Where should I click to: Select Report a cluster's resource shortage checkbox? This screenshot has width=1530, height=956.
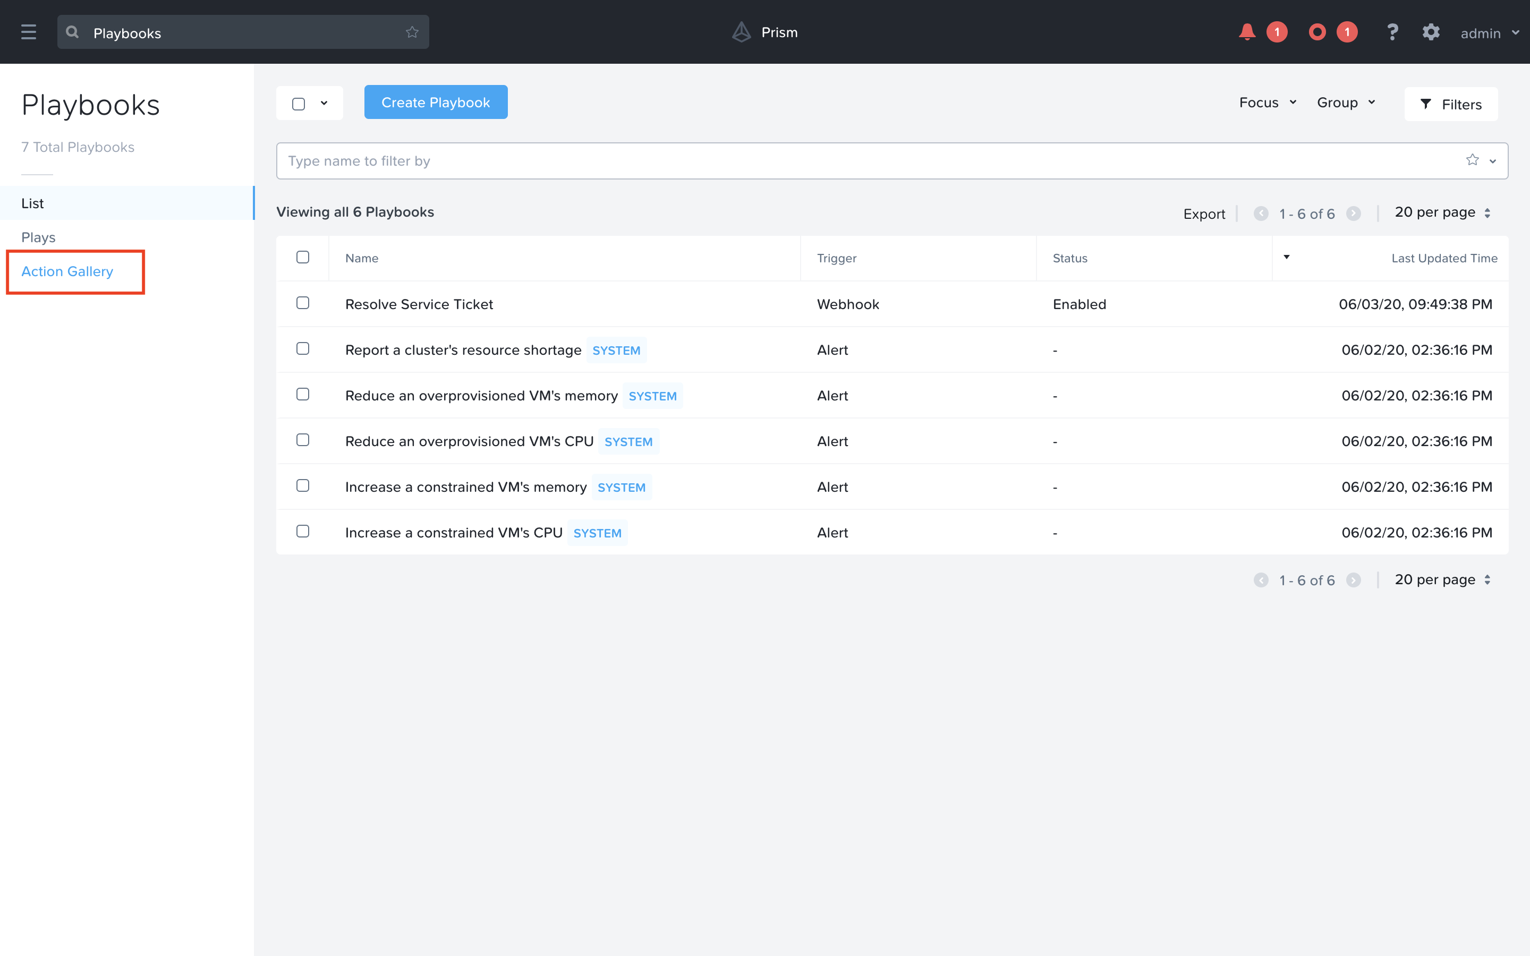click(303, 348)
